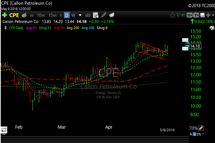Screen dimensions: 215x143
Task: Click the CPE ticker symbol
Action: (14, 15)
